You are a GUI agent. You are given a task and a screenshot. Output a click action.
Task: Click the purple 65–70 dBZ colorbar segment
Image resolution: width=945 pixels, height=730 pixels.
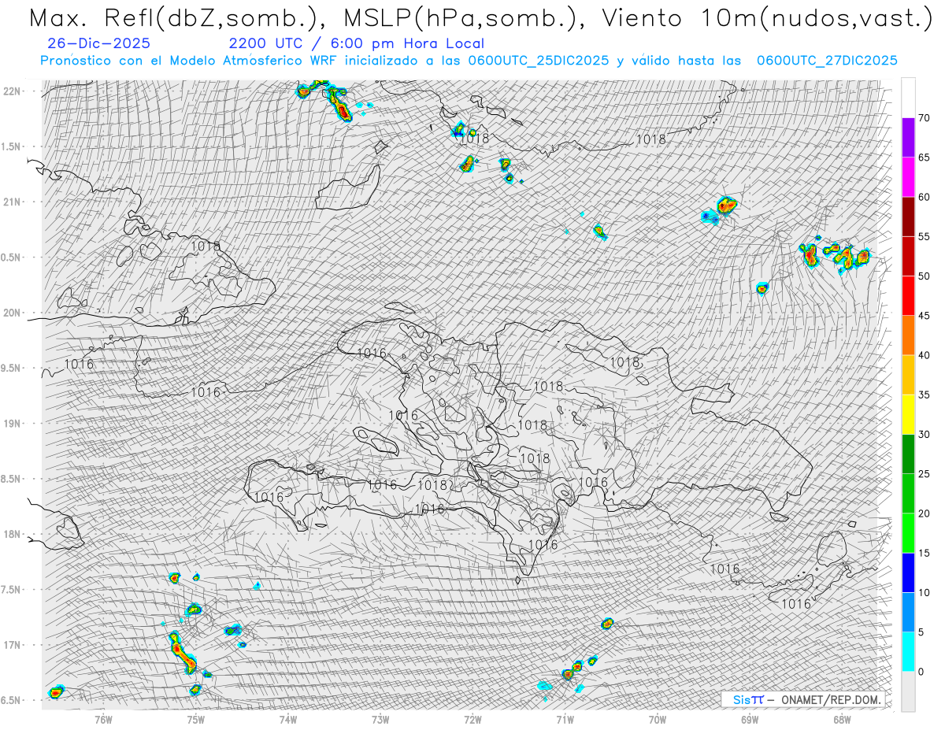point(908,138)
